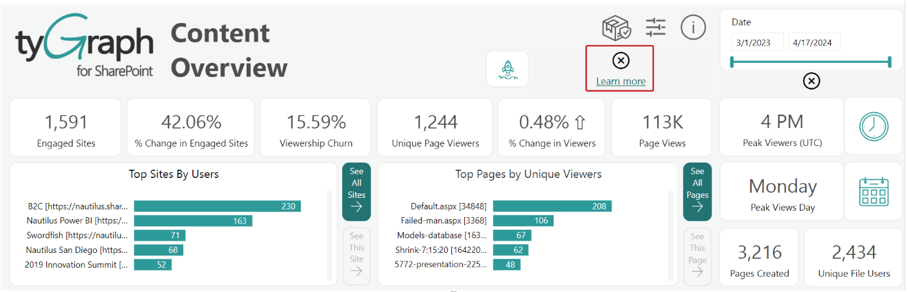This screenshot has height=292, width=907.
Task: Click the information circle icon
Action: 693,27
